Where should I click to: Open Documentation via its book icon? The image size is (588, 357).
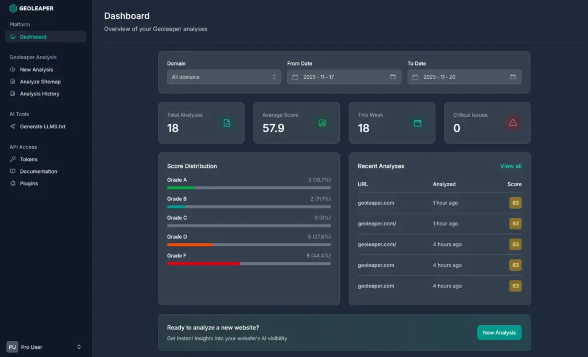tap(13, 171)
